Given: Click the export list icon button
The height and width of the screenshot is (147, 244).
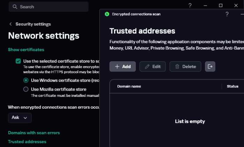Looking at the screenshot, I should pyautogui.click(x=210, y=66).
